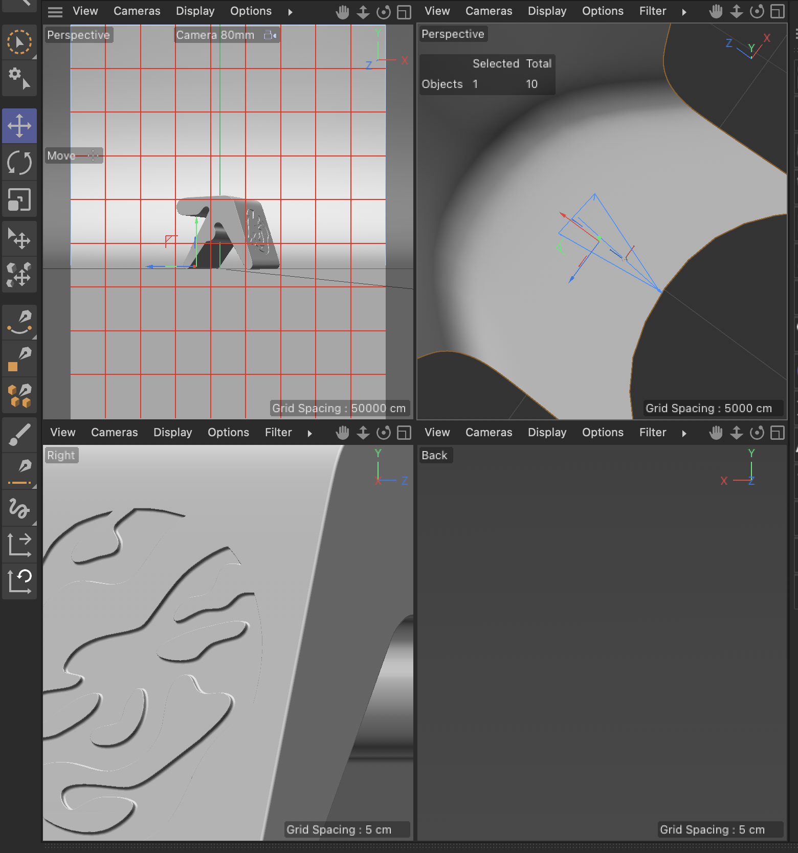
Task: Select the Polygon Pen with orange square
Action: (x=19, y=359)
